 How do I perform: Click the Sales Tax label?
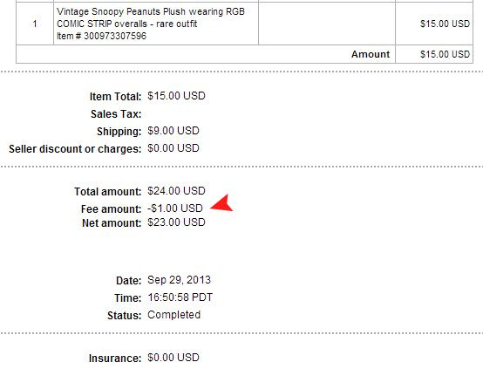(116, 114)
